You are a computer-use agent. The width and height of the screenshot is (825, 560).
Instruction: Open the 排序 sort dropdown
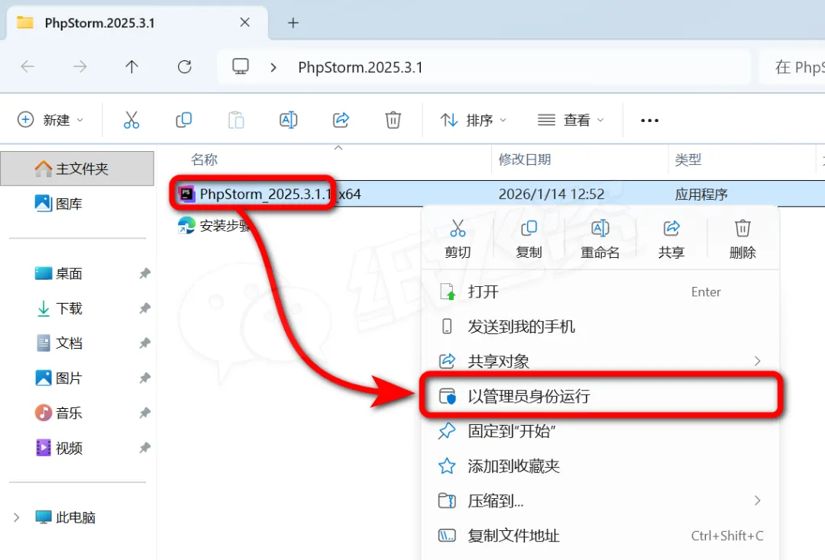pyautogui.click(x=473, y=121)
